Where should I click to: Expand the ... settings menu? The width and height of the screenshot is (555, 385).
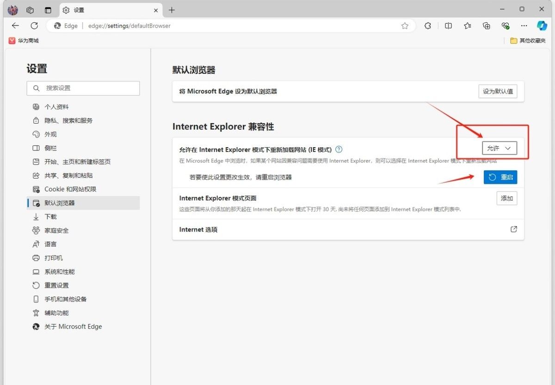click(x=524, y=26)
